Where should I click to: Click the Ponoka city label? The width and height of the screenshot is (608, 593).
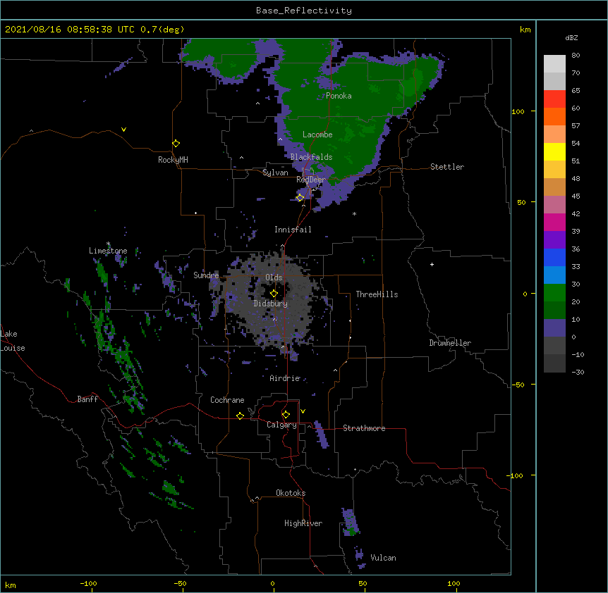339,96
